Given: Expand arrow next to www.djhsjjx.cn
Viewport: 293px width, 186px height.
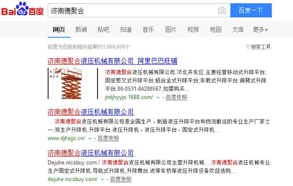Looking at the screenshot, I should point(90,138).
